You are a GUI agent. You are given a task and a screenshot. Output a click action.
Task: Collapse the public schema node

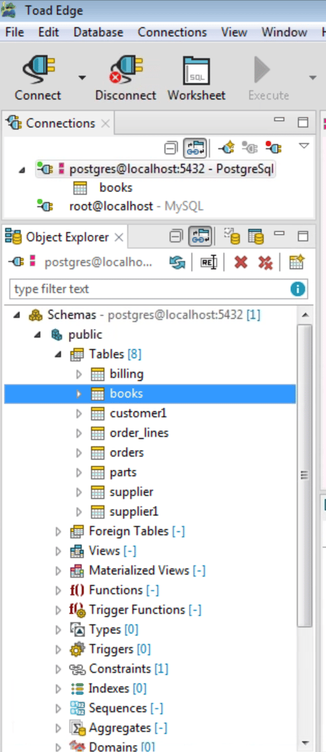[38, 336]
